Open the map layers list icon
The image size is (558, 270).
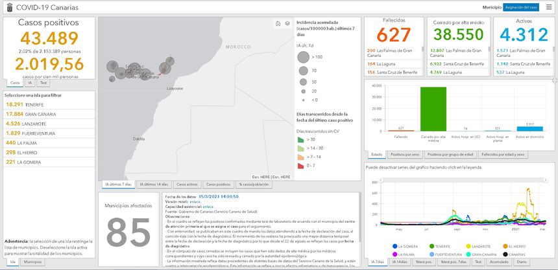pyautogui.click(x=287, y=23)
